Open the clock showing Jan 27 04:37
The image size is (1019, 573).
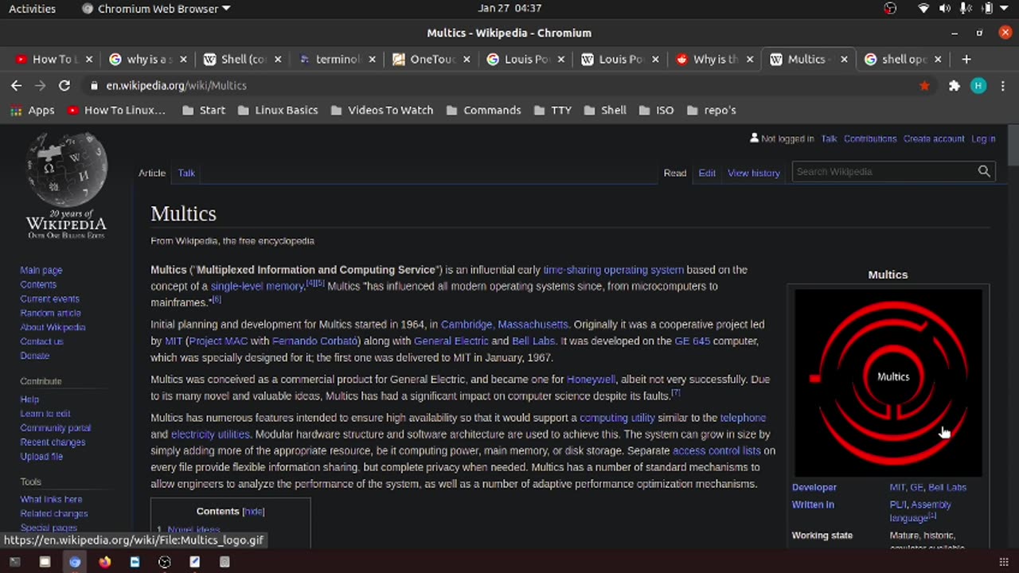(509, 9)
